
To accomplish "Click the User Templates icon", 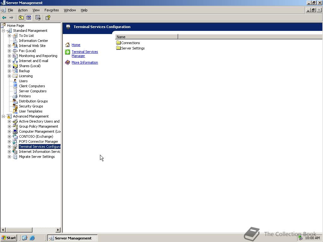I will click(x=15, y=111).
